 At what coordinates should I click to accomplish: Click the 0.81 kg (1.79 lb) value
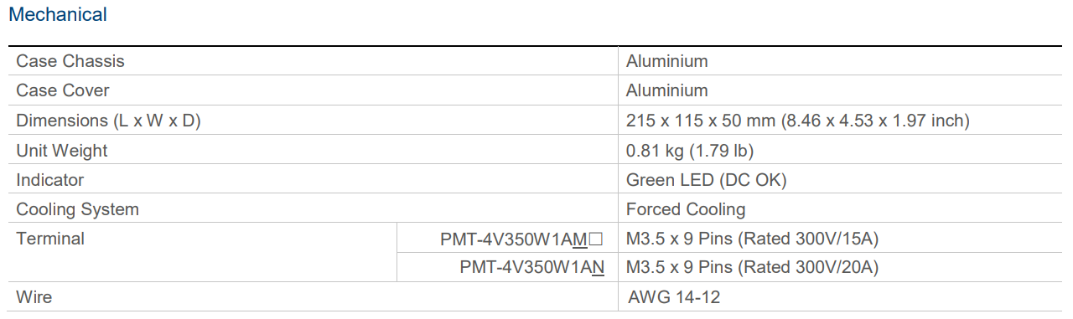pos(690,151)
